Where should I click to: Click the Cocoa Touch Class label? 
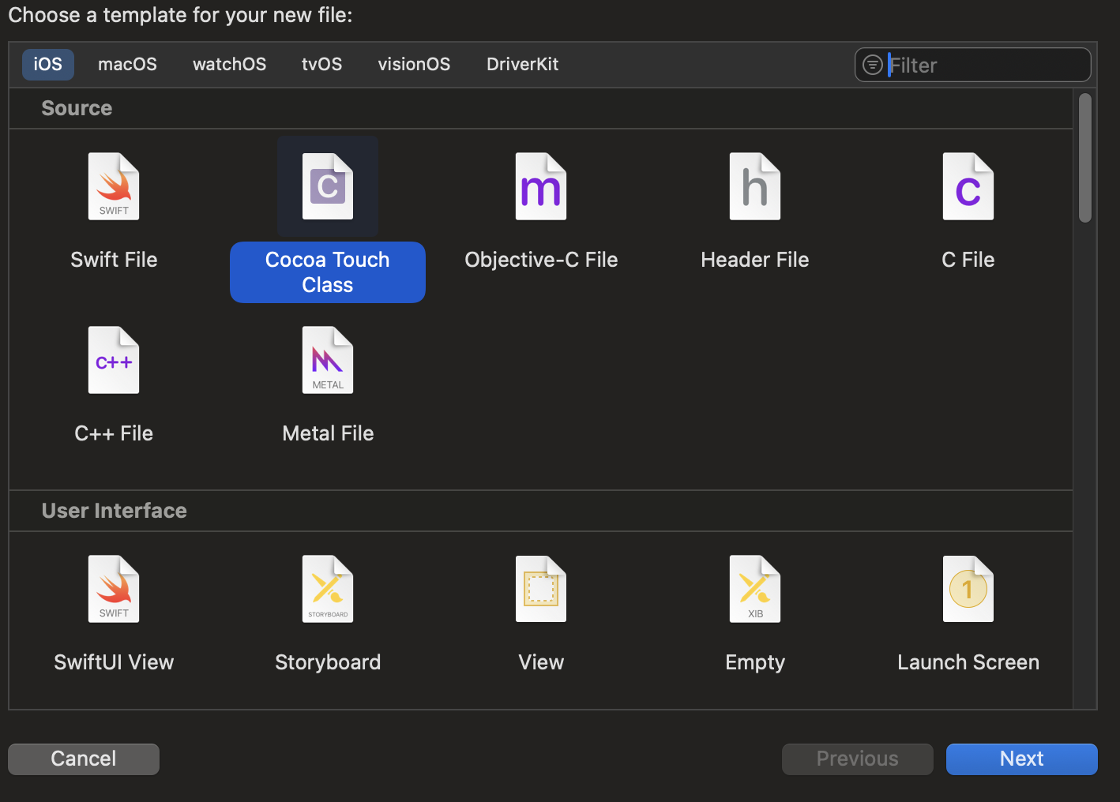pos(328,272)
